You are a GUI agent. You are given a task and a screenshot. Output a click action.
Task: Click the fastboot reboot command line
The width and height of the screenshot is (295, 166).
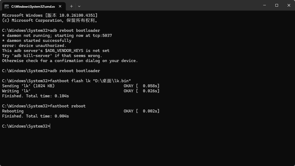(44, 106)
